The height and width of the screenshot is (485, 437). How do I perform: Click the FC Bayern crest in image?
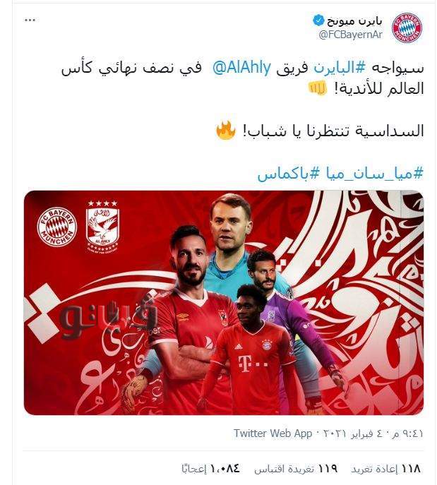[x=57, y=227]
